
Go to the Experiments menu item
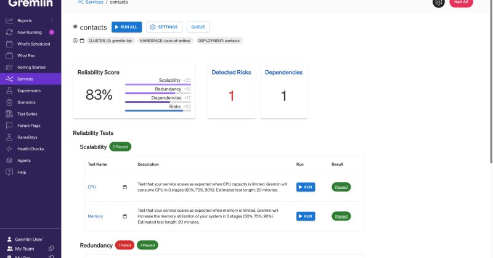30,91
